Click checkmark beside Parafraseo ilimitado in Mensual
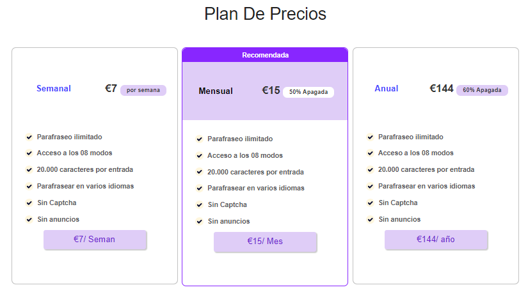Screen dimensions: 528x292 (200, 139)
